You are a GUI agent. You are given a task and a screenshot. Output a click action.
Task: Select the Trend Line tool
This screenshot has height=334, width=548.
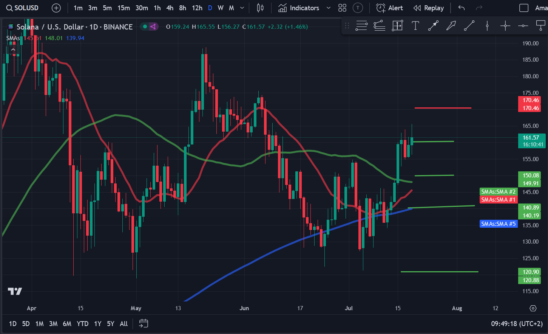tap(469, 26)
